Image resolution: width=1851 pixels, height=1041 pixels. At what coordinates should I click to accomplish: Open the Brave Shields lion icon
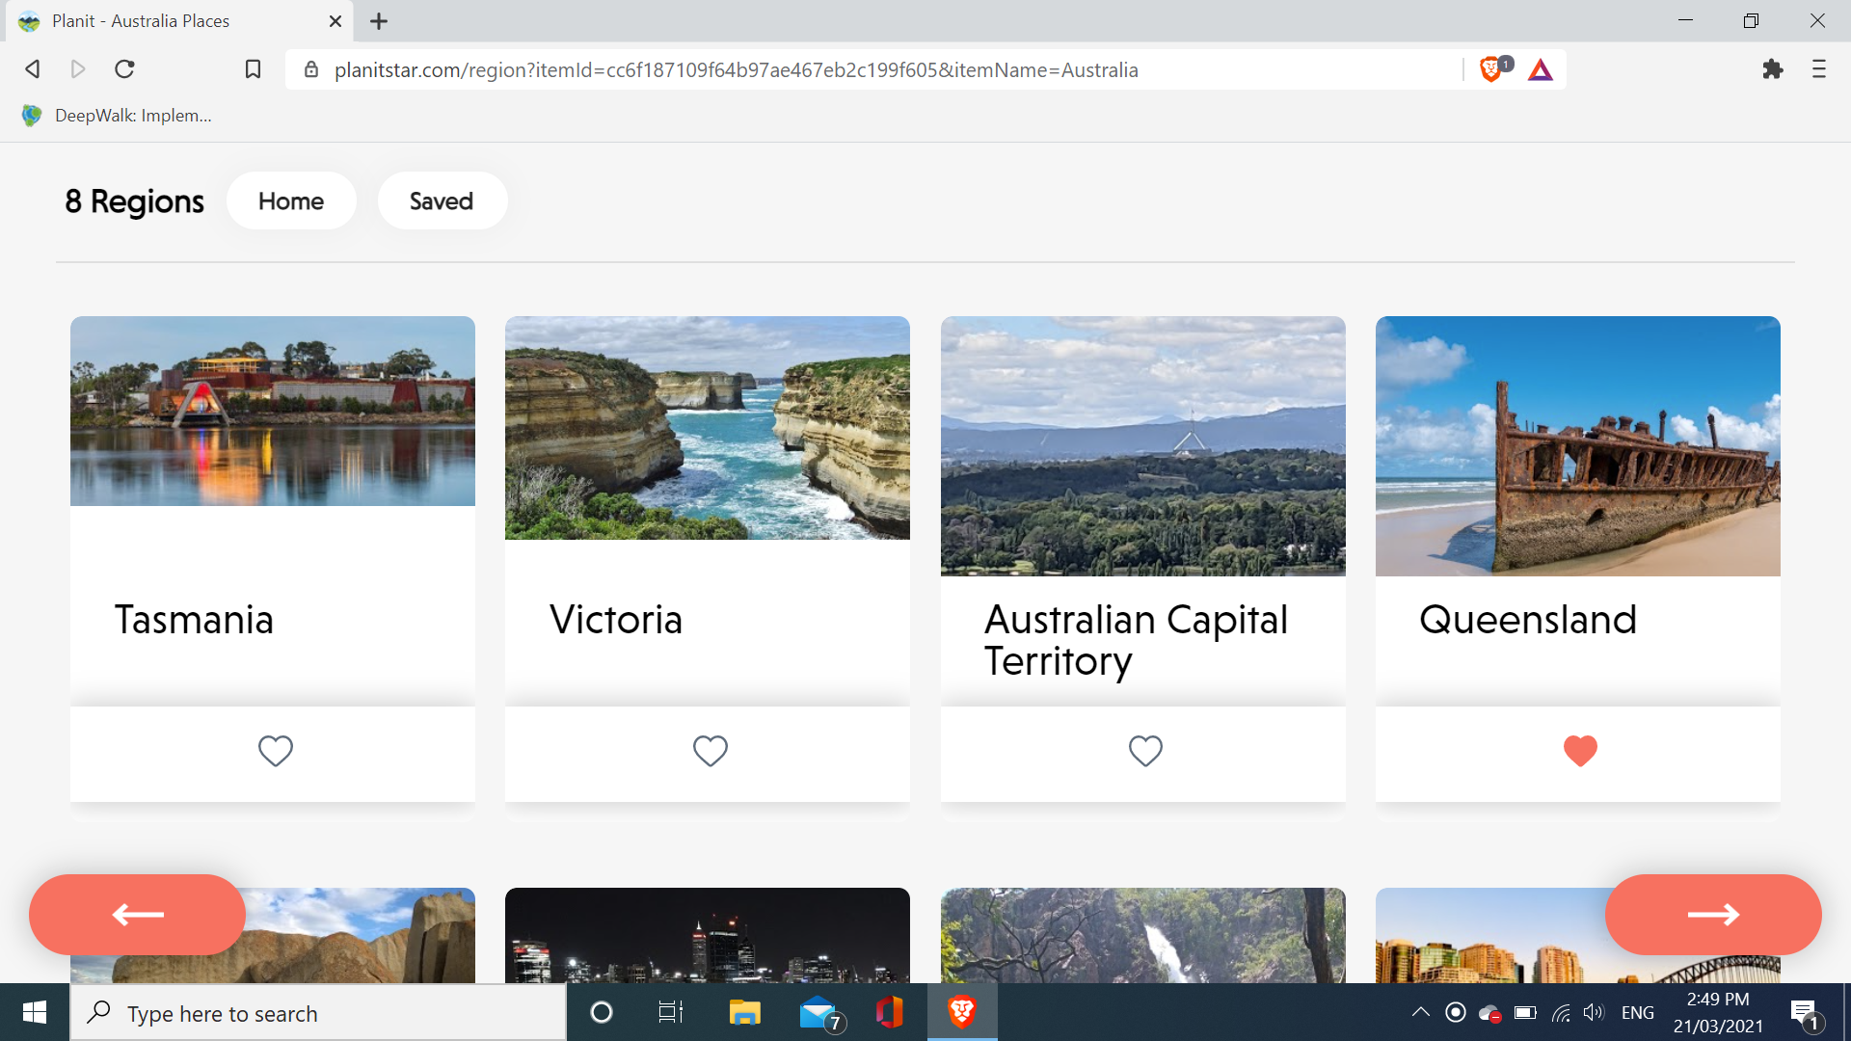coord(1490,69)
